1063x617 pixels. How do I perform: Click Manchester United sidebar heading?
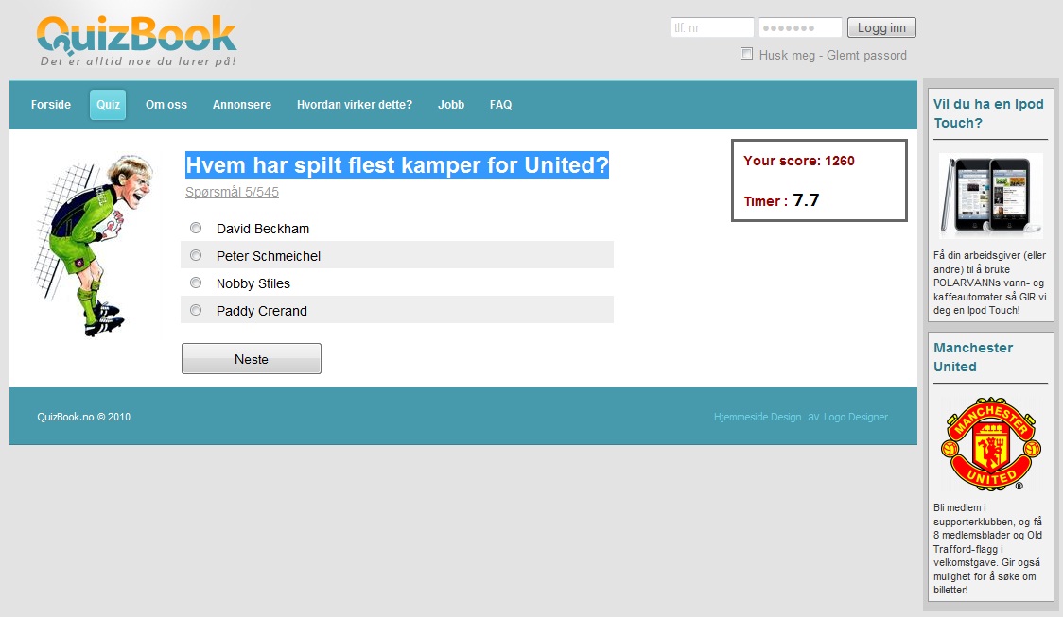tap(973, 357)
